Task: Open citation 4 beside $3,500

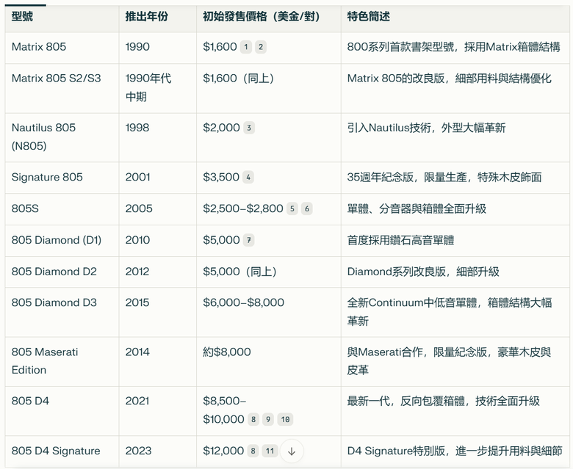Action: pyautogui.click(x=248, y=178)
